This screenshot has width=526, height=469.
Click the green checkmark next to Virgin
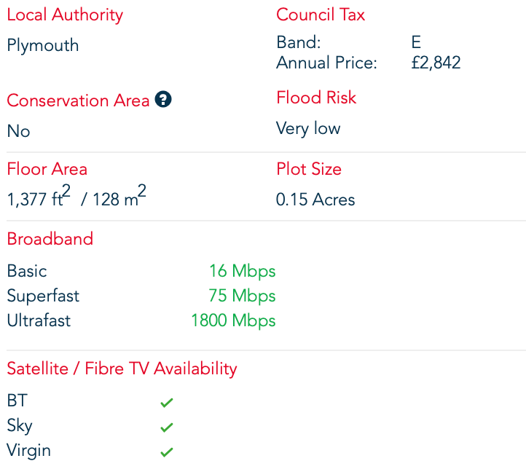click(167, 452)
